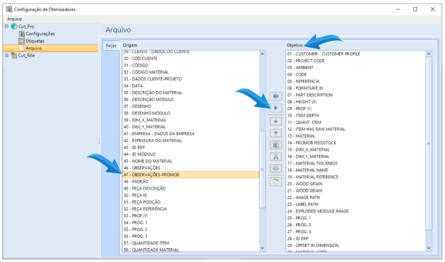
Task: Select '30 - COD CLIENTE' in Origem
Action: tap(191, 58)
